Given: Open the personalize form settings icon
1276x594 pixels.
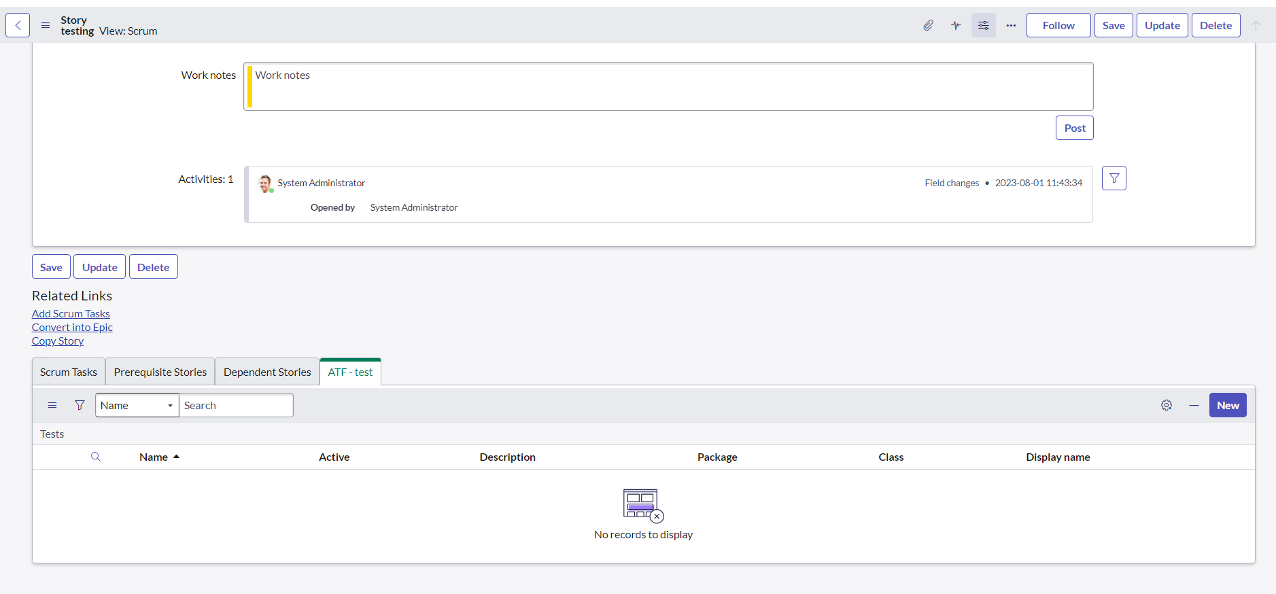Looking at the screenshot, I should click(983, 25).
